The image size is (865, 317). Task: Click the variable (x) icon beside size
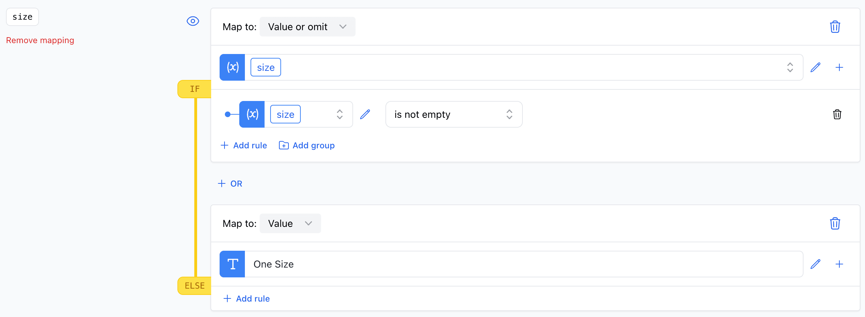click(x=232, y=67)
